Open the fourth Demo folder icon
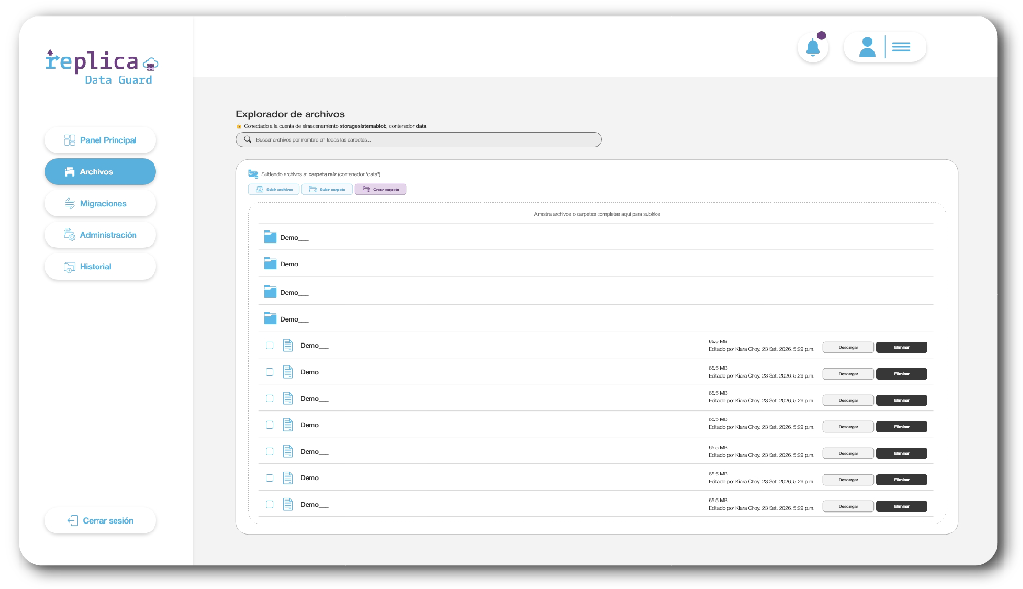1023x589 pixels. [x=270, y=319]
